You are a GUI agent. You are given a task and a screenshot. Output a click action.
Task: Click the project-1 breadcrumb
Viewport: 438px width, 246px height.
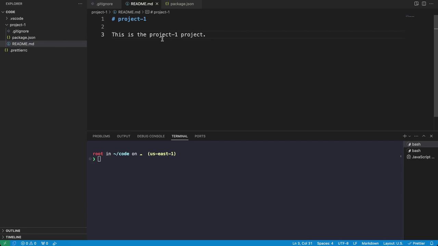click(99, 12)
